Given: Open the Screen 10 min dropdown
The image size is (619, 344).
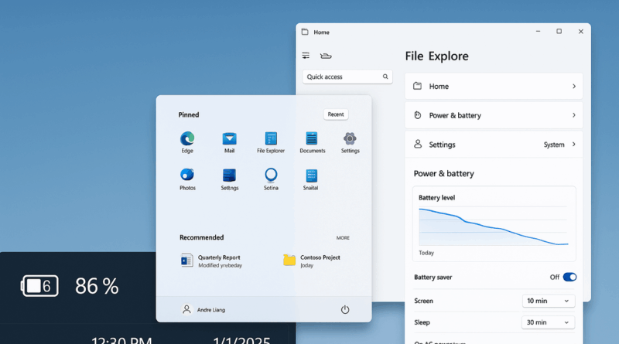Looking at the screenshot, I should [549, 301].
